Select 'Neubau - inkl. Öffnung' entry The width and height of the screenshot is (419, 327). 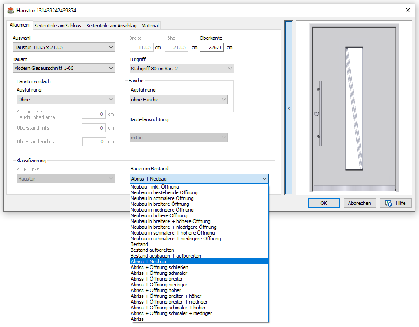point(155,187)
